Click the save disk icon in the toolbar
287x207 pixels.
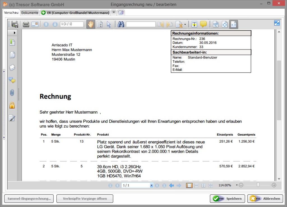[15, 24]
